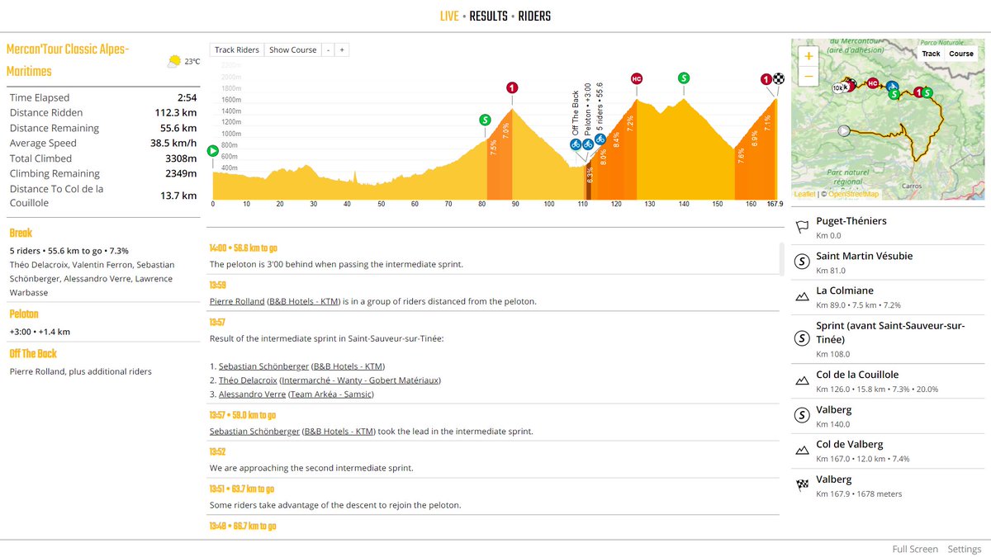
Task: Click the live feed scrollbar
Action: [782, 259]
